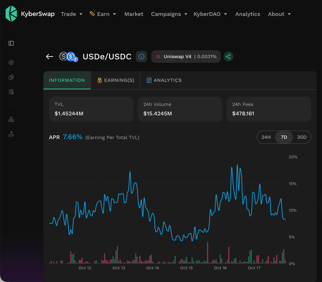Share the pool via share icon
Image resolution: width=322 pixels, height=282 pixels.
pyautogui.click(x=228, y=57)
